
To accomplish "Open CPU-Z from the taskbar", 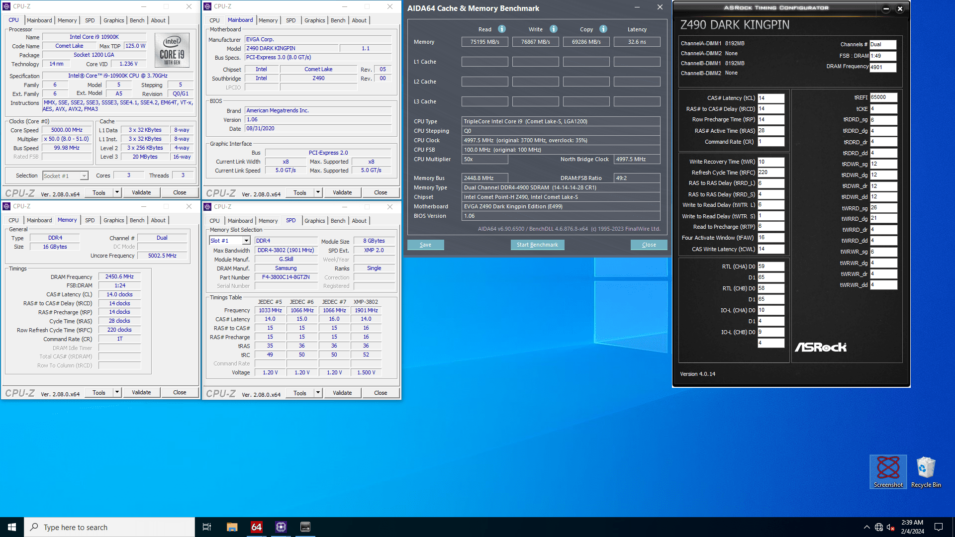I will 281,527.
